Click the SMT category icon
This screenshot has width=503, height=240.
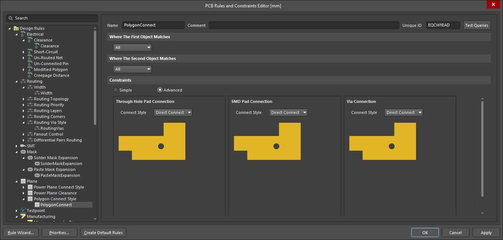click(23, 146)
